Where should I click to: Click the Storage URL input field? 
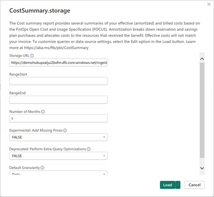click(x=58, y=63)
